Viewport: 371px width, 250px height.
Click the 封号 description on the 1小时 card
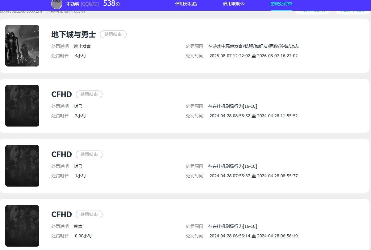[78, 167]
